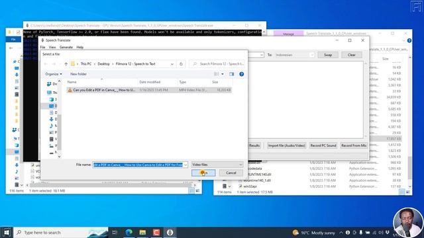The image size is (424, 238).
Task: Click the Size column header in right Explorer
Action: tap(386, 59)
